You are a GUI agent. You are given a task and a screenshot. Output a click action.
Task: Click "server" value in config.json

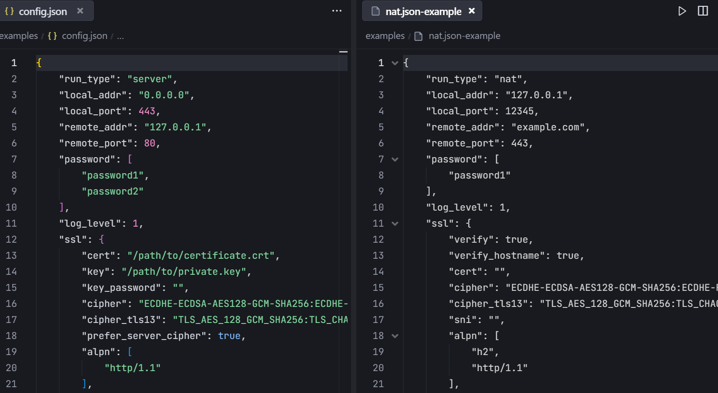point(150,79)
